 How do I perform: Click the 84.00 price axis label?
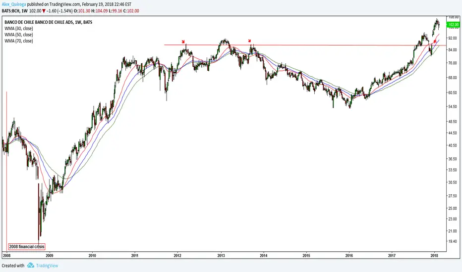tap(452, 50)
